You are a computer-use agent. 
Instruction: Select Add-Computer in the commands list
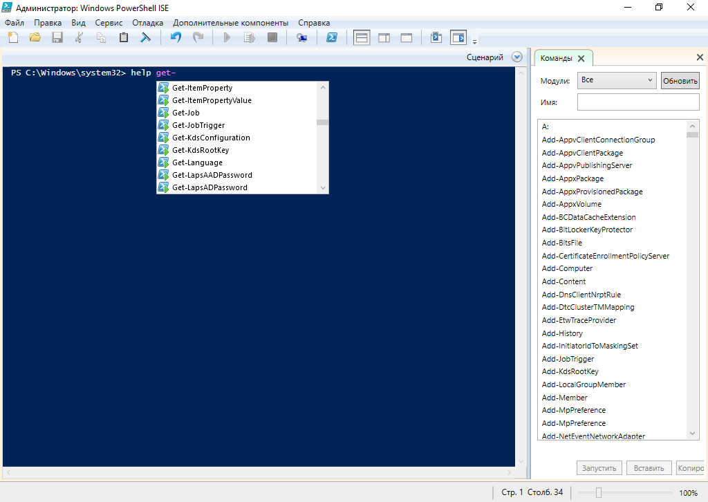pyautogui.click(x=567, y=268)
